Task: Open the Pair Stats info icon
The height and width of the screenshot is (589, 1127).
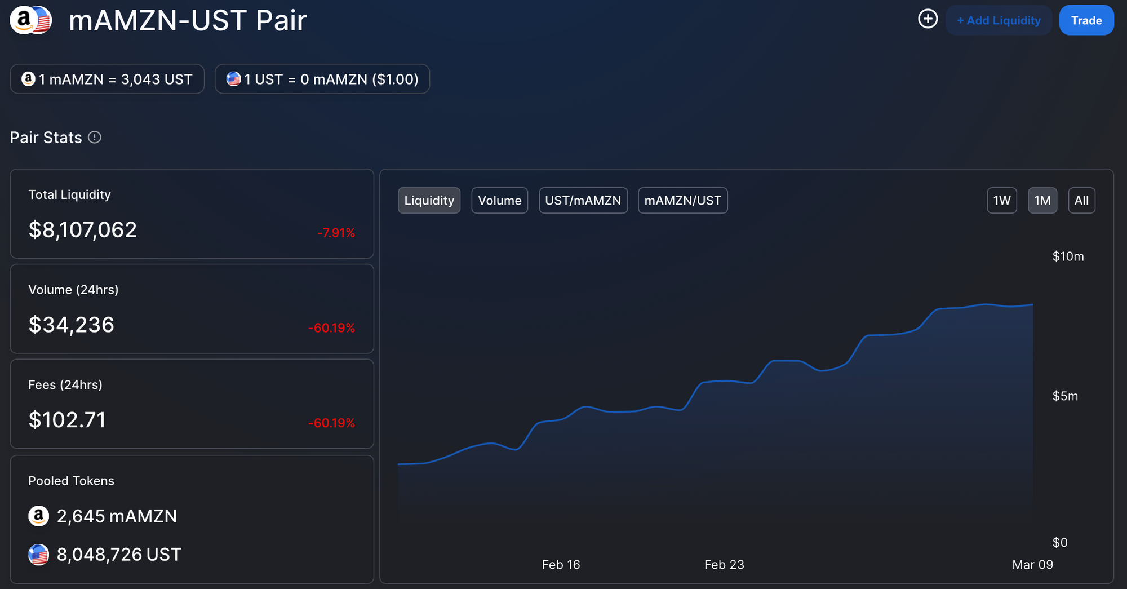Action: 95,138
